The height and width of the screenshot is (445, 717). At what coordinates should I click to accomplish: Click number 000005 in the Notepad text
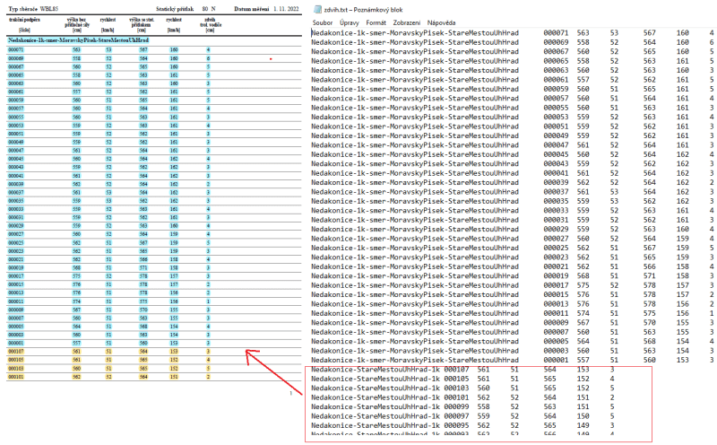coord(556,341)
